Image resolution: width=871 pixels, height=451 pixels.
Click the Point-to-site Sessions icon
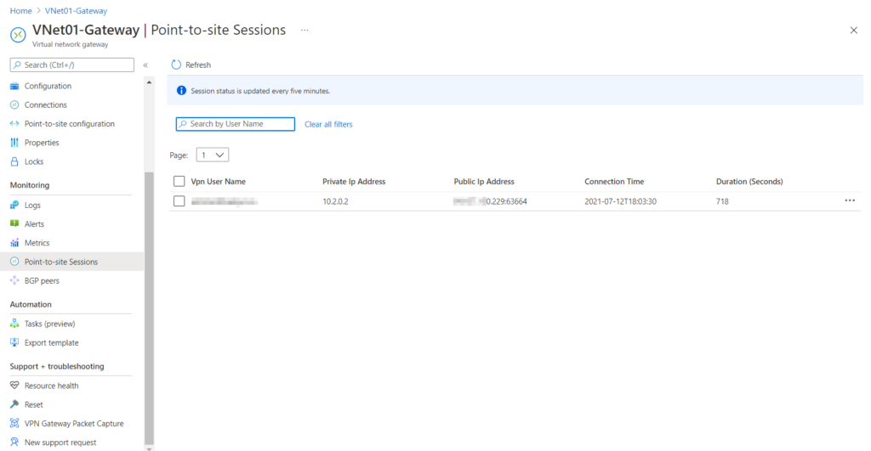pos(14,262)
